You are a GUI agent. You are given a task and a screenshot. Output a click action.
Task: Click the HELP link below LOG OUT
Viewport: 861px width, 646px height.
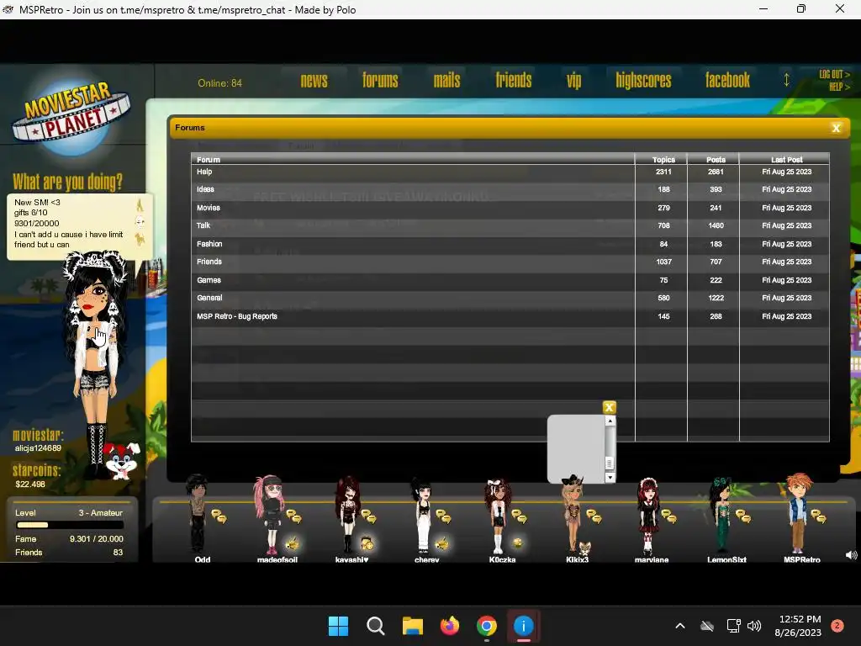click(839, 87)
